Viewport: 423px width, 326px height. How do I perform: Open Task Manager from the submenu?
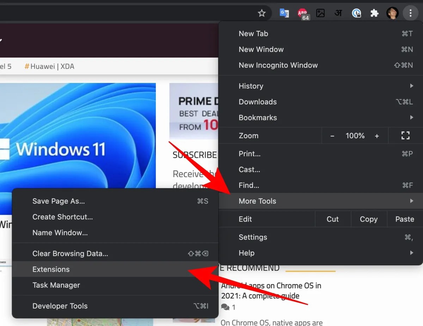[x=57, y=285]
